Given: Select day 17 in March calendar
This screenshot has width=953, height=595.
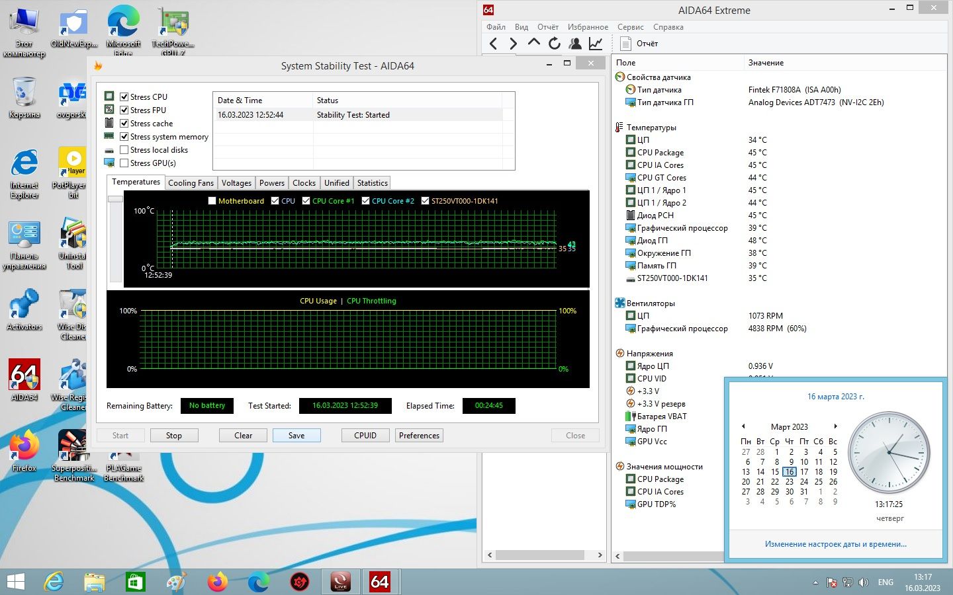Looking at the screenshot, I should point(804,472).
